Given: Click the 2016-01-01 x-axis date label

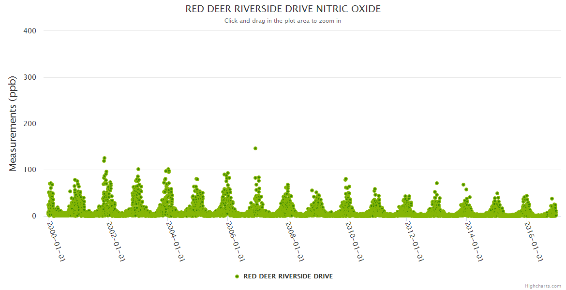Looking at the screenshot, I should [x=535, y=241].
